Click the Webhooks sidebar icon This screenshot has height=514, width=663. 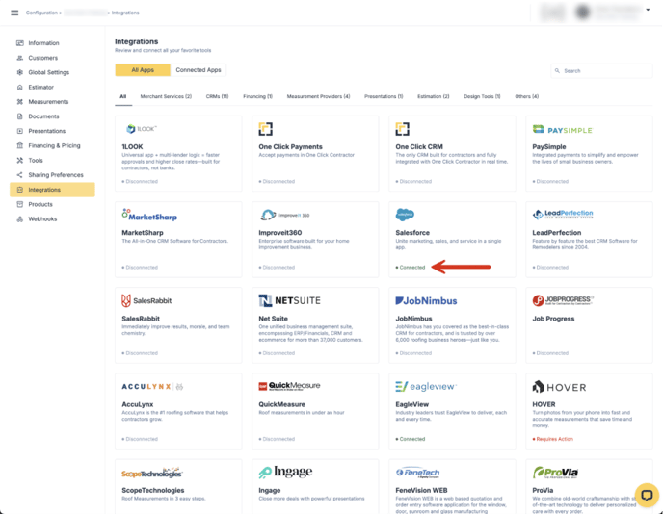[19, 218]
